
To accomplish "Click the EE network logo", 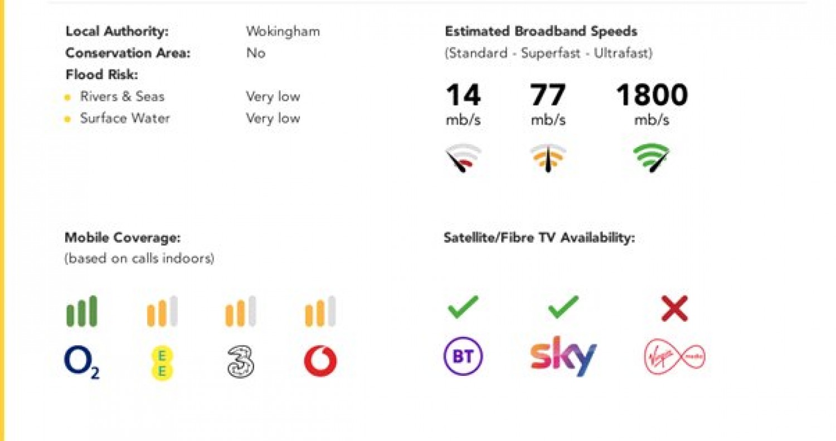I will [161, 362].
